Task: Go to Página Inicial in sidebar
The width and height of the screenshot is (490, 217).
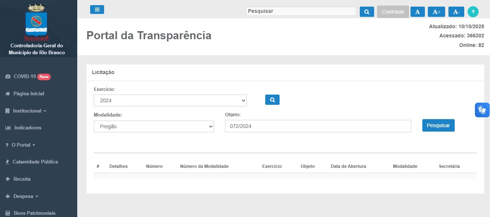Action: click(29, 93)
